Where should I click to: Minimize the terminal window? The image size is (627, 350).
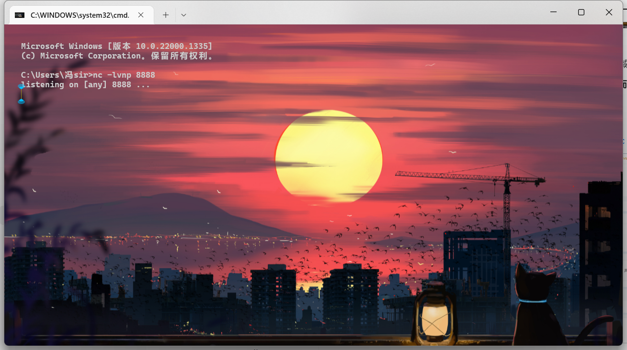[554, 12]
